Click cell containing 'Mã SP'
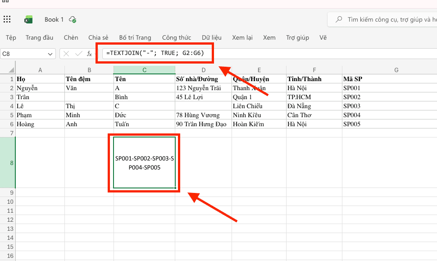This screenshot has height=261, width=437. coord(390,79)
